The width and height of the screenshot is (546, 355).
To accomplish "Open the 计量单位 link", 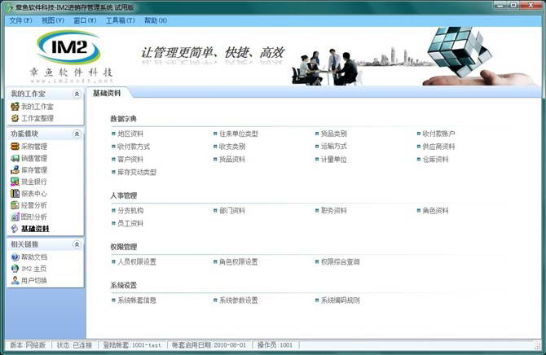I will coord(333,160).
